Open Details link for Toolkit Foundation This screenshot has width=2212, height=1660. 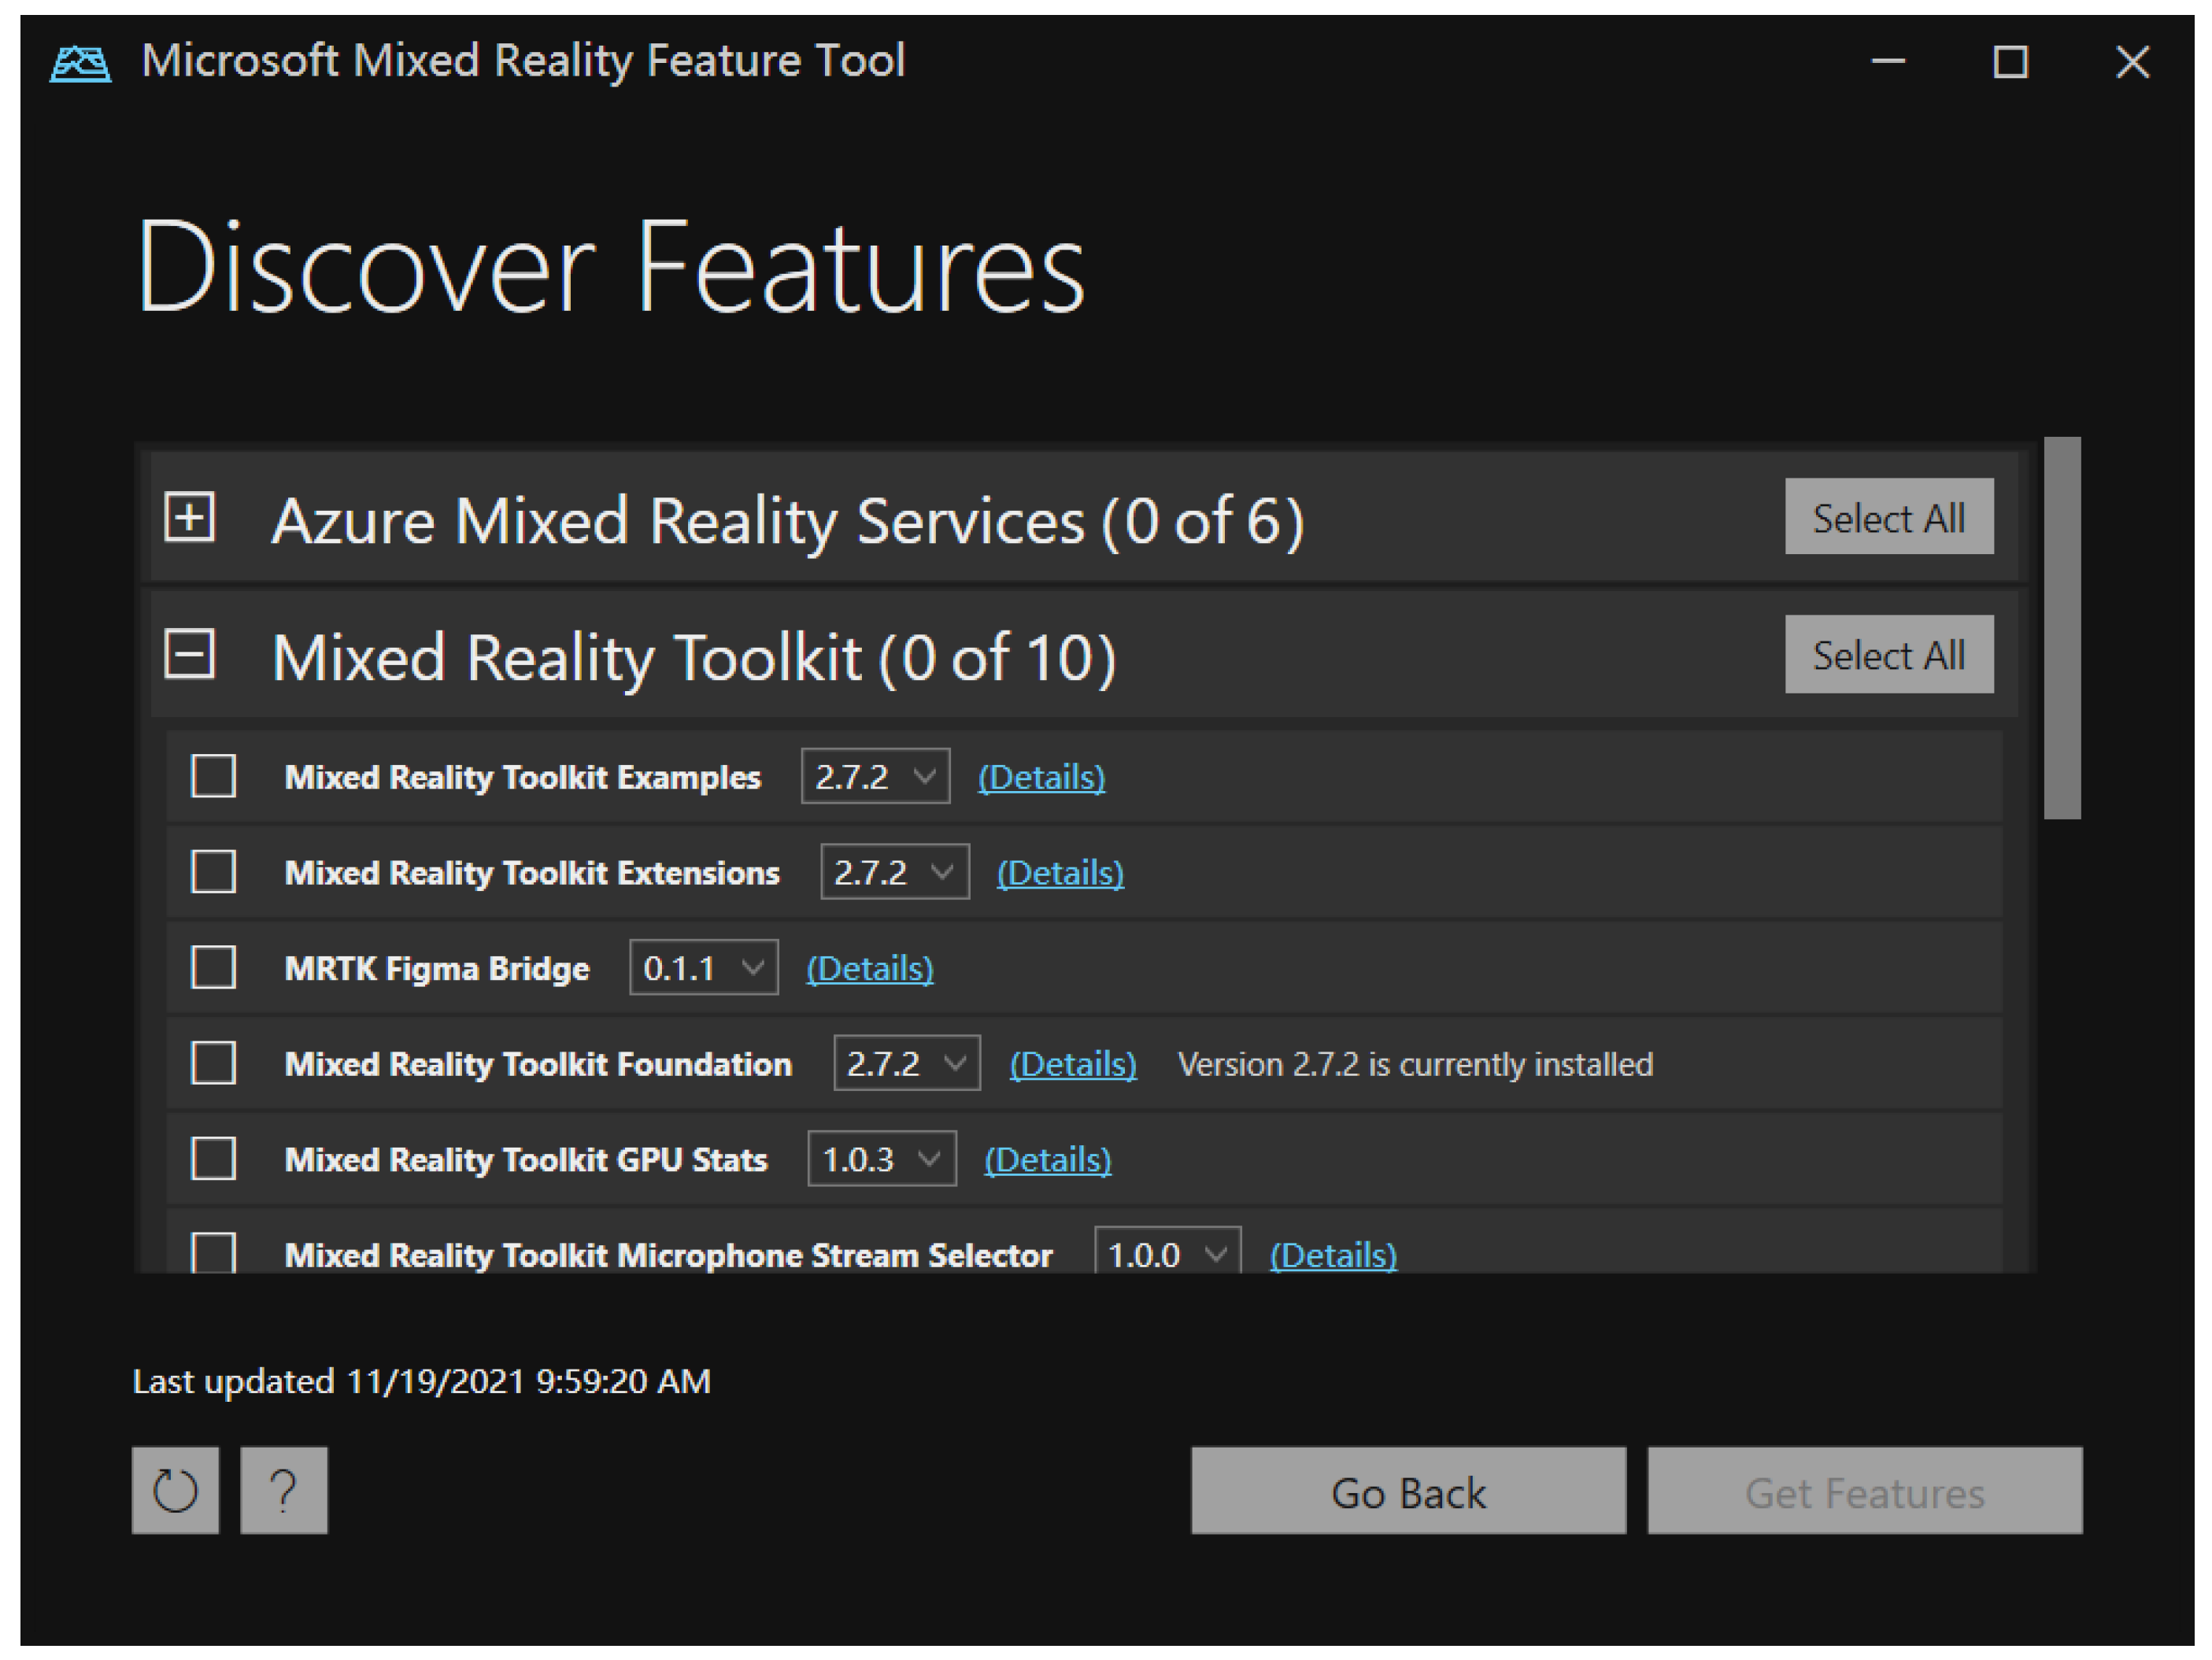click(x=1072, y=1064)
